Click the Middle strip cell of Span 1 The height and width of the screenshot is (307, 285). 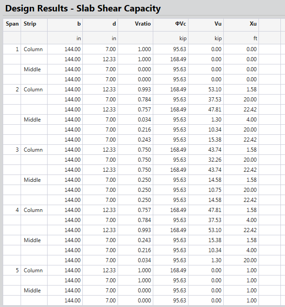click(32, 69)
